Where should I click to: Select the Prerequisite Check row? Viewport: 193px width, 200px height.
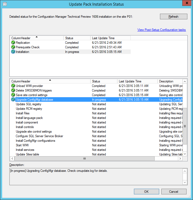point(70,47)
